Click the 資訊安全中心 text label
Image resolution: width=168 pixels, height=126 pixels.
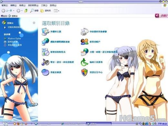[x=96, y=72]
